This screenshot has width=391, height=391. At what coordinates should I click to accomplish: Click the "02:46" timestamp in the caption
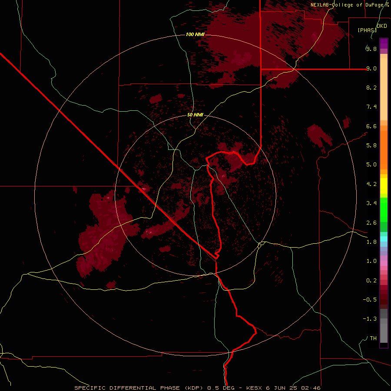coord(311,388)
